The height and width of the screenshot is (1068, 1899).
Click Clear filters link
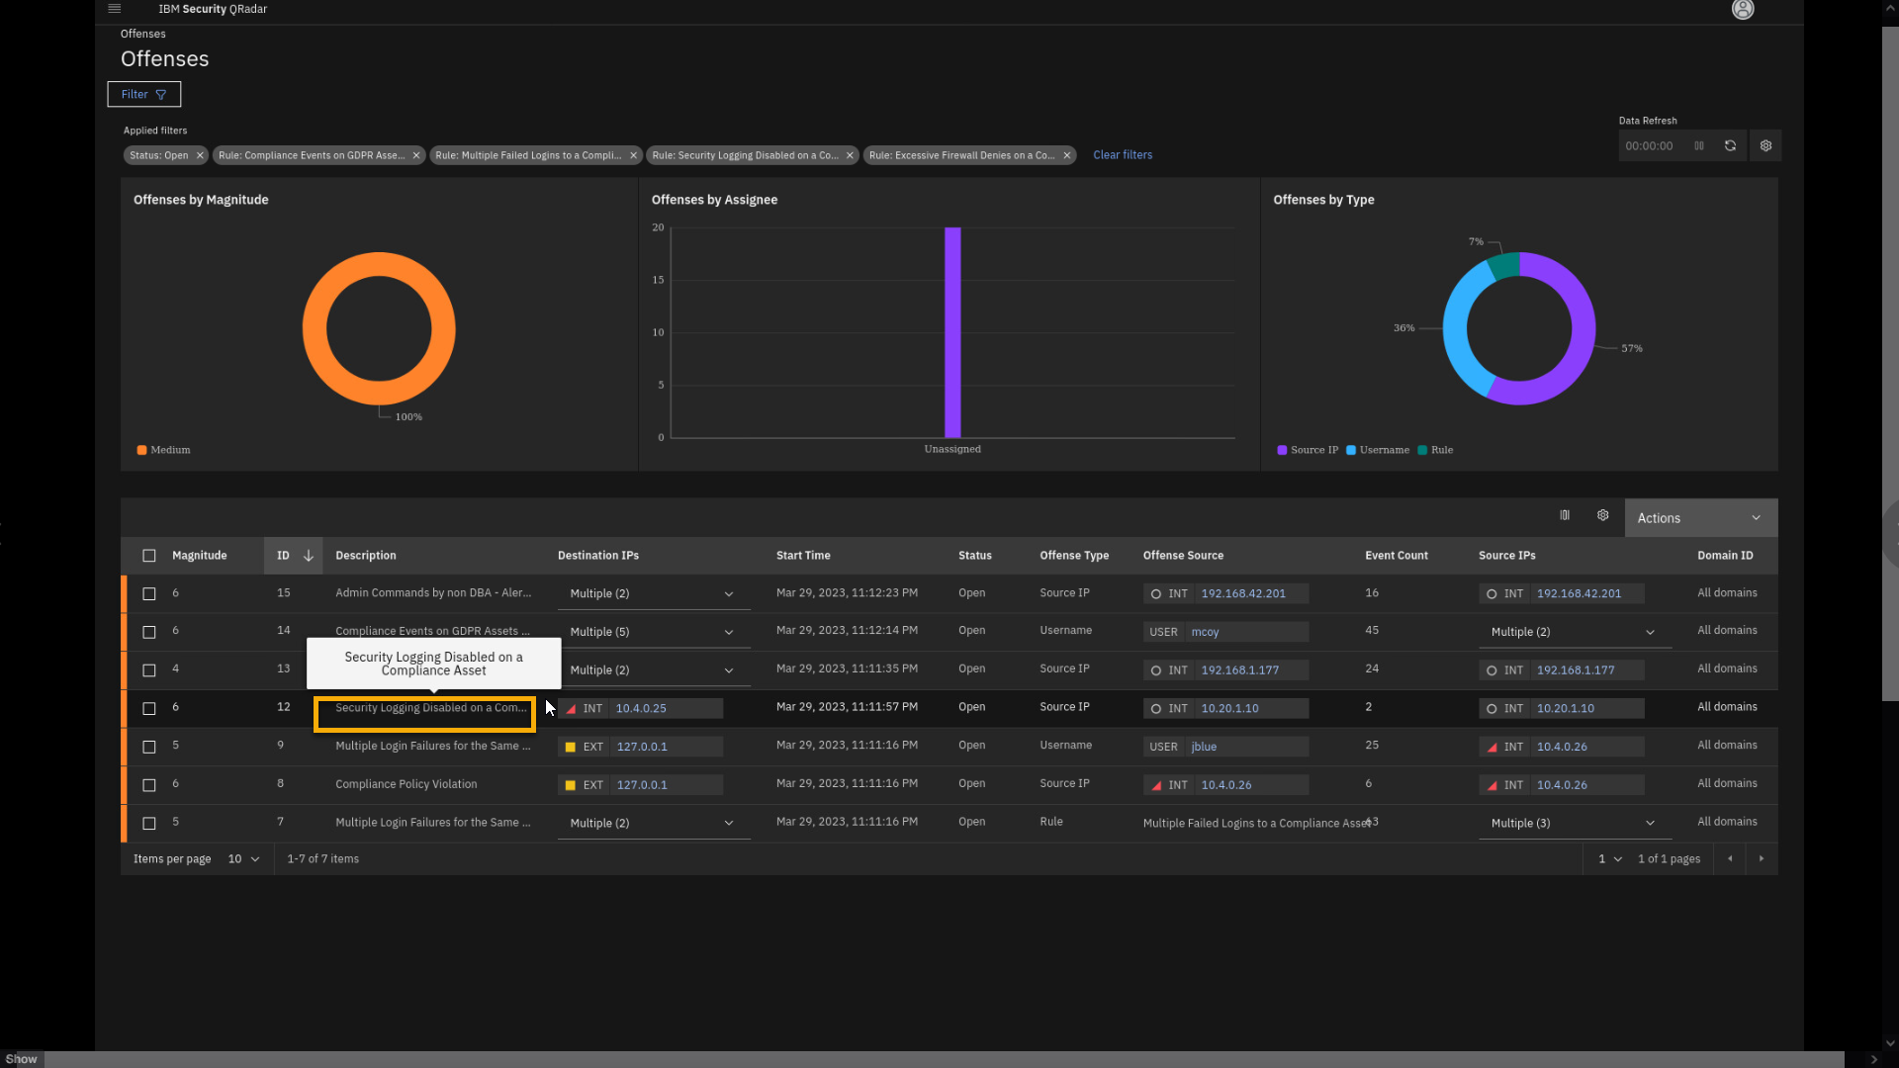[x=1122, y=155]
